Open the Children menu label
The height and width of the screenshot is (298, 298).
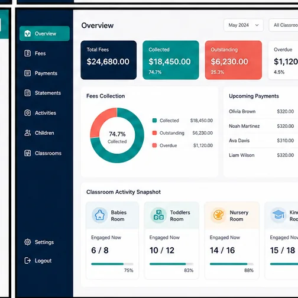tap(44, 133)
